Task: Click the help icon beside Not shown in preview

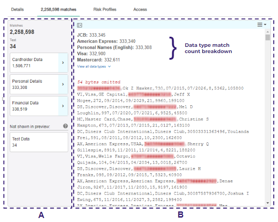Action: (x=66, y=126)
